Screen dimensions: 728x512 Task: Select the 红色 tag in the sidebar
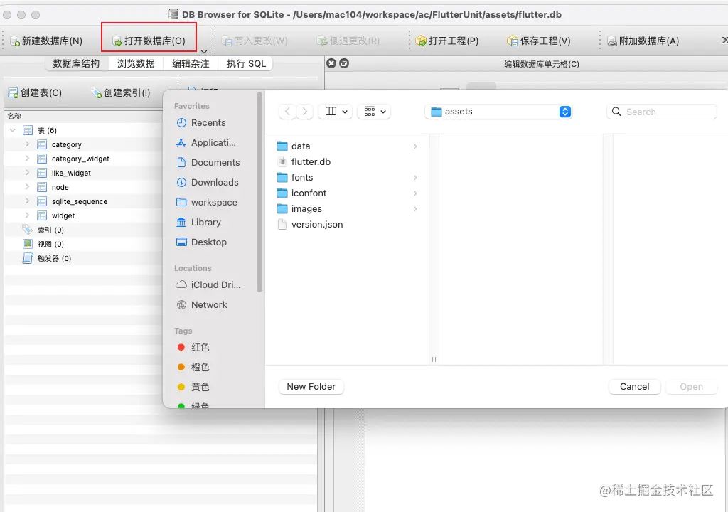click(199, 347)
